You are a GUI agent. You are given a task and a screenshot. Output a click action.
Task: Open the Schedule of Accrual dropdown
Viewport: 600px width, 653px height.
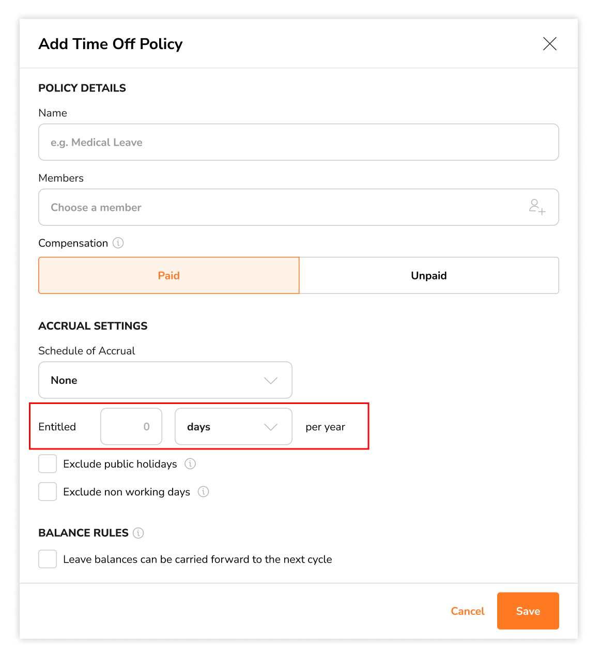pyautogui.click(x=165, y=380)
